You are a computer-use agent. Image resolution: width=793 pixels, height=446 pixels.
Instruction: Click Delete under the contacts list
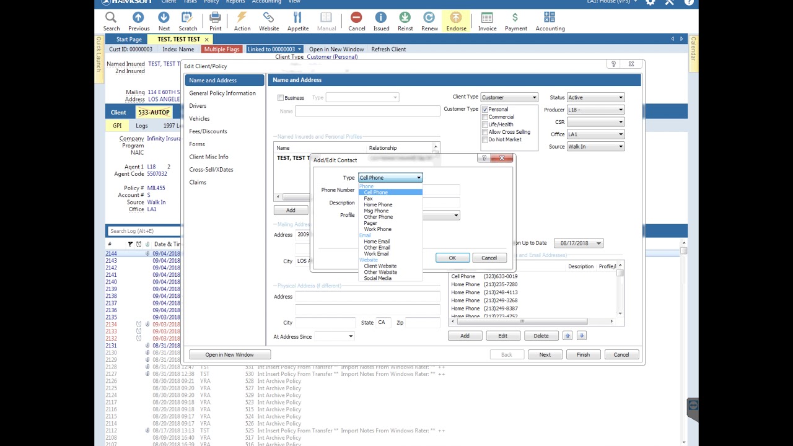541,336
